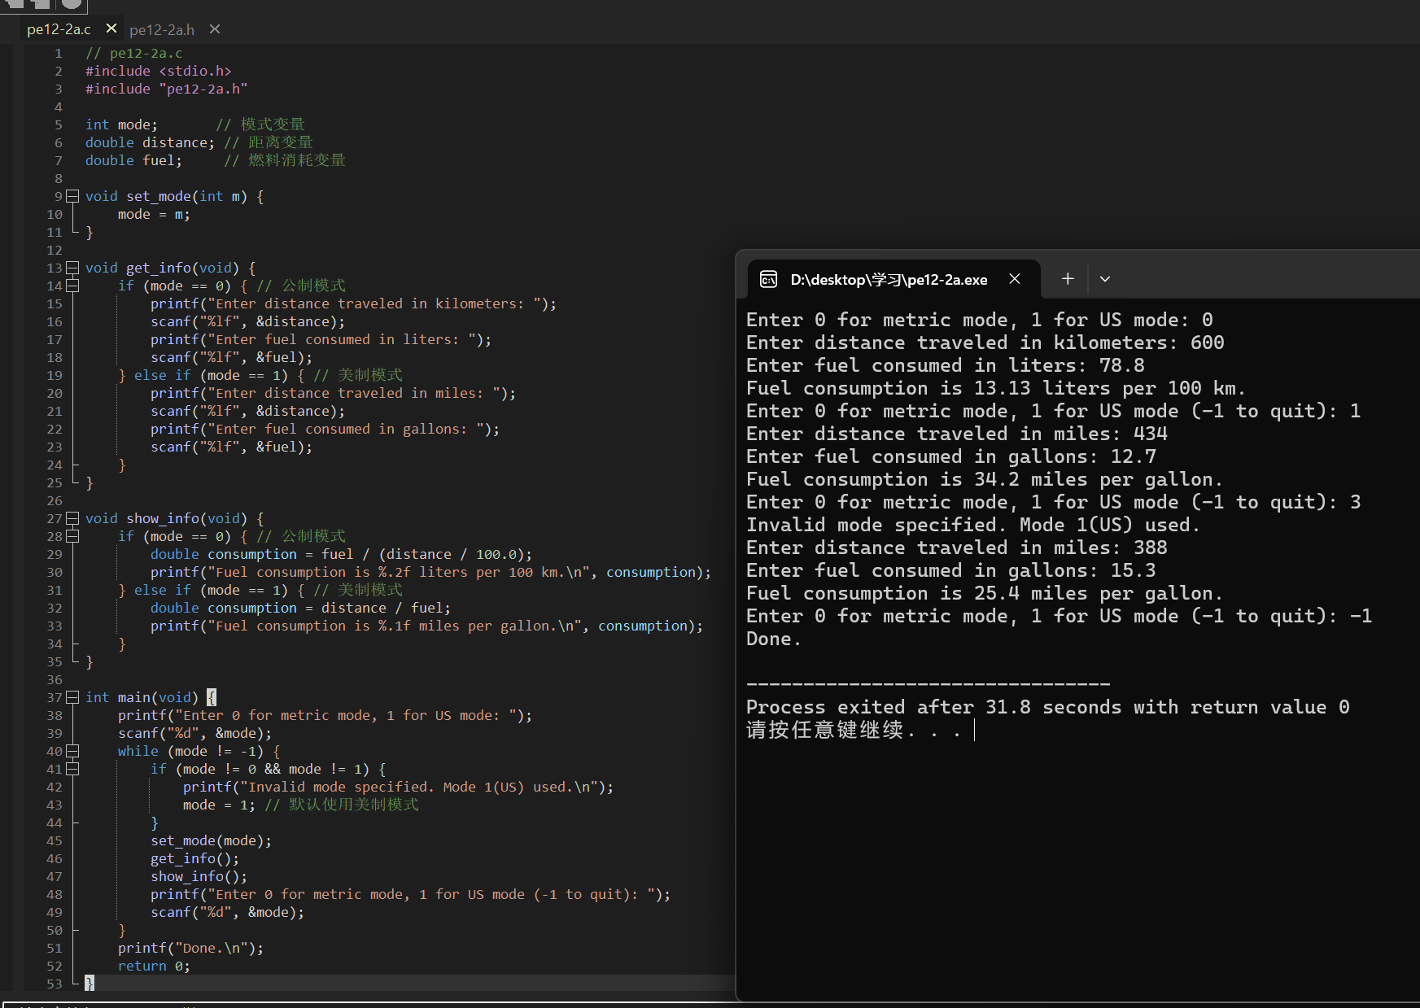Collapse the if block fold at line 41
The width and height of the screenshot is (1420, 1008).
[x=72, y=769]
